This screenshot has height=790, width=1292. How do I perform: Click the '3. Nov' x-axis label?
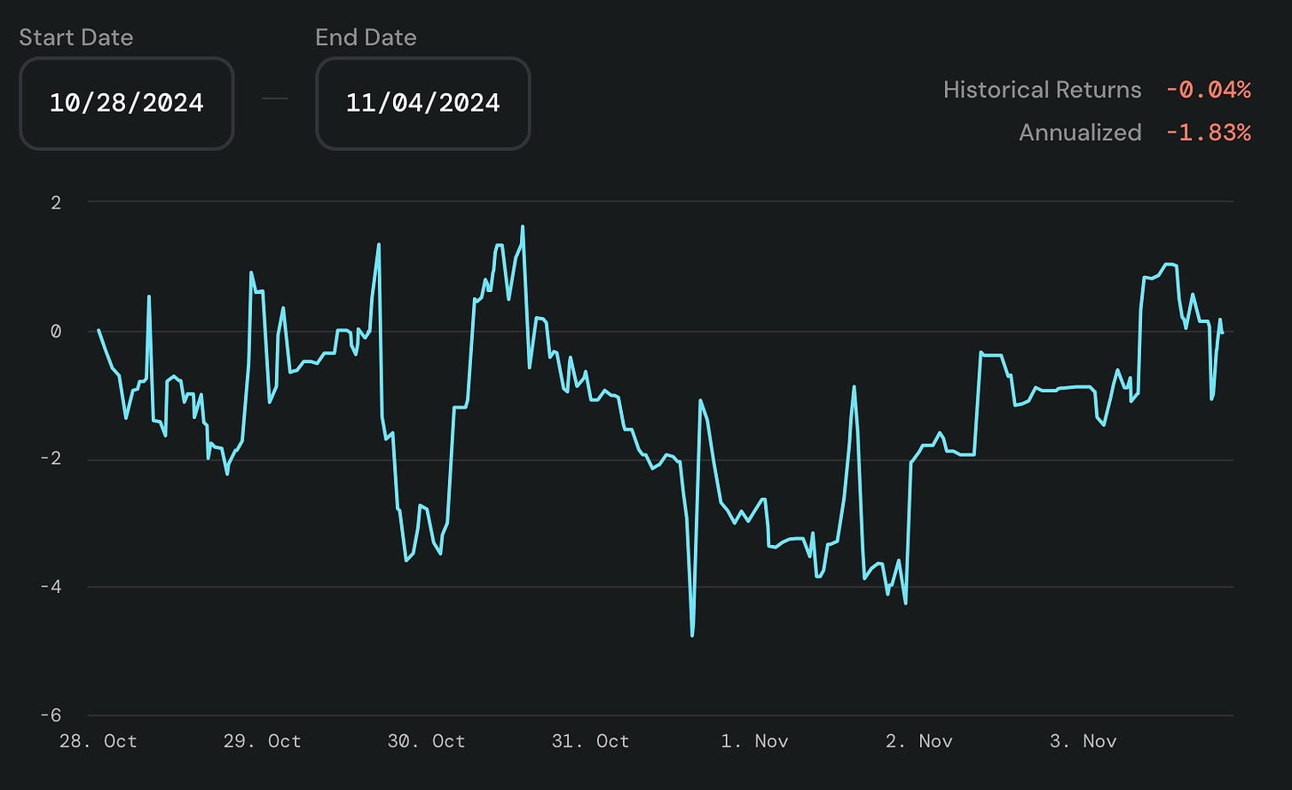[x=1083, y=741]
